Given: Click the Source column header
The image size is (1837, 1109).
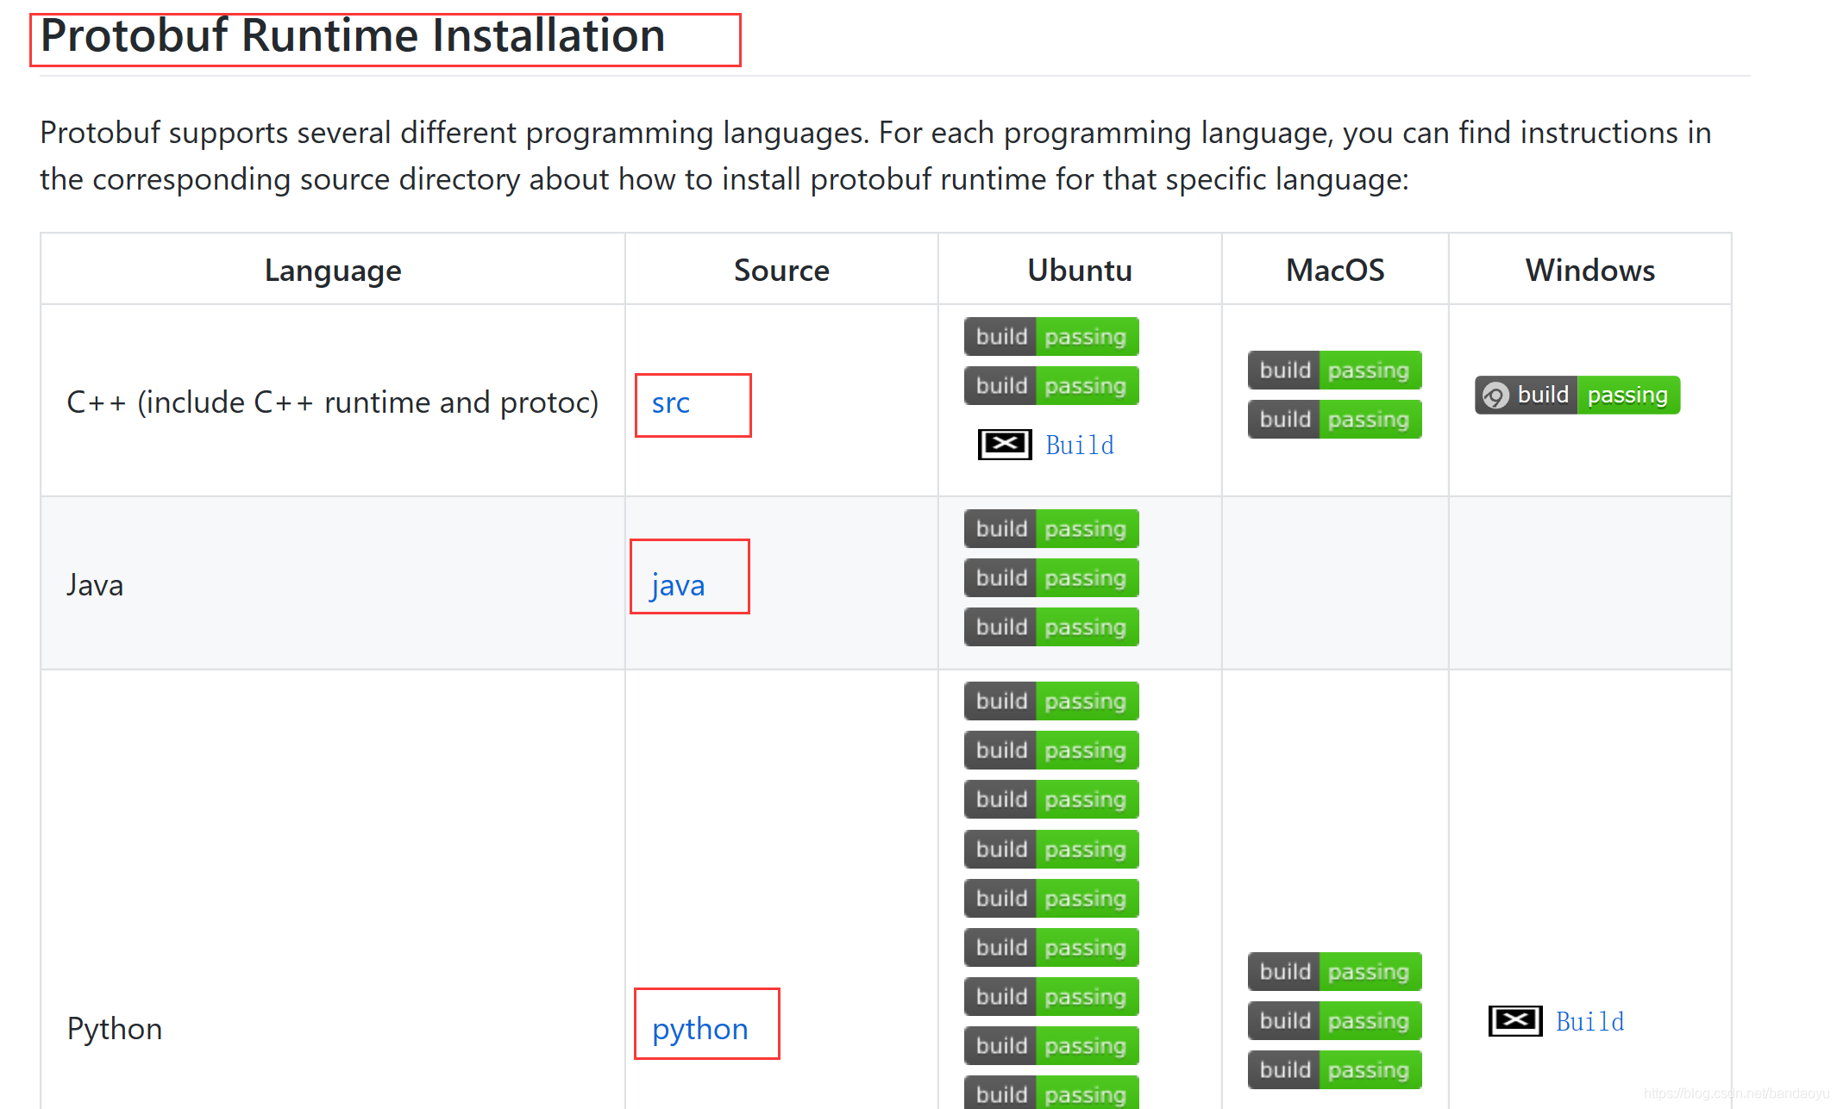Looking at the screenshot, I should [781, 270].
